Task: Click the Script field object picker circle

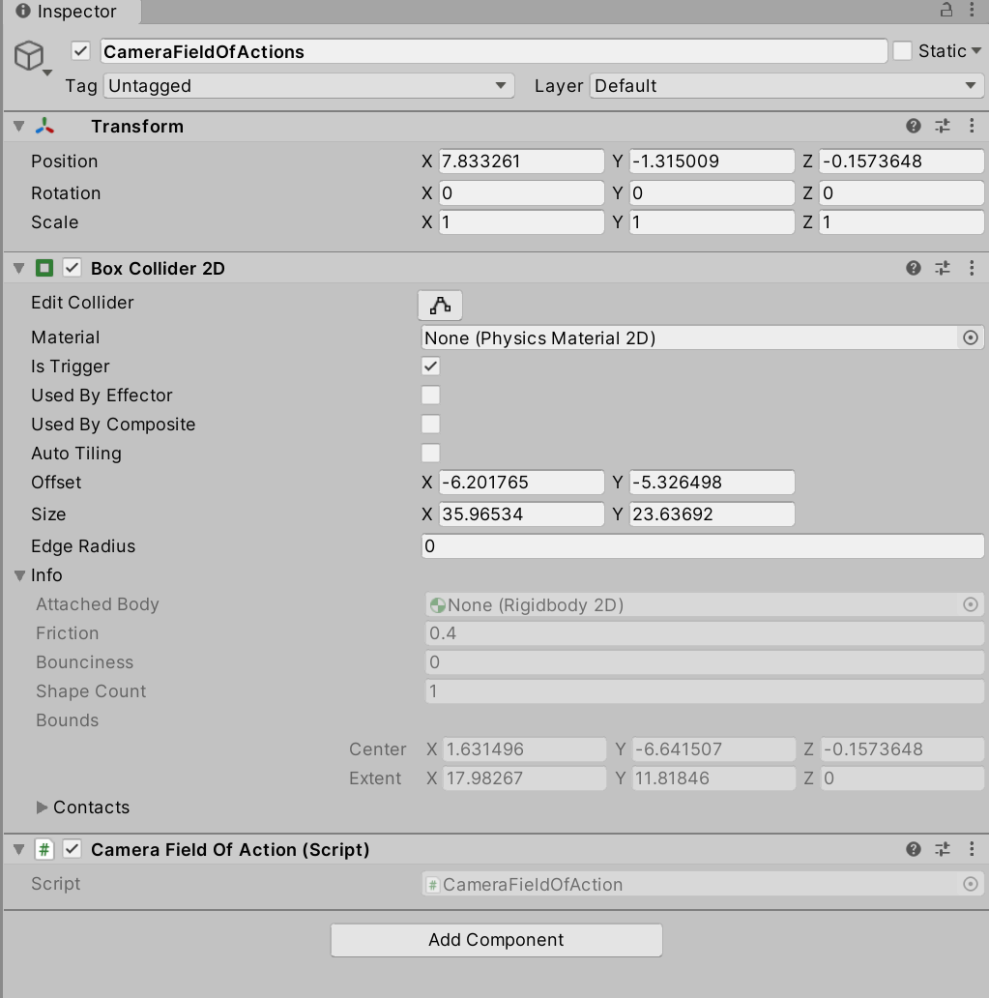Action: coord(971,884)
